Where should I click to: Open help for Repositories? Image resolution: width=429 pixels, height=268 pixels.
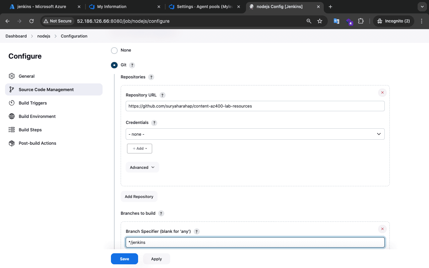(x=151, y=77)
